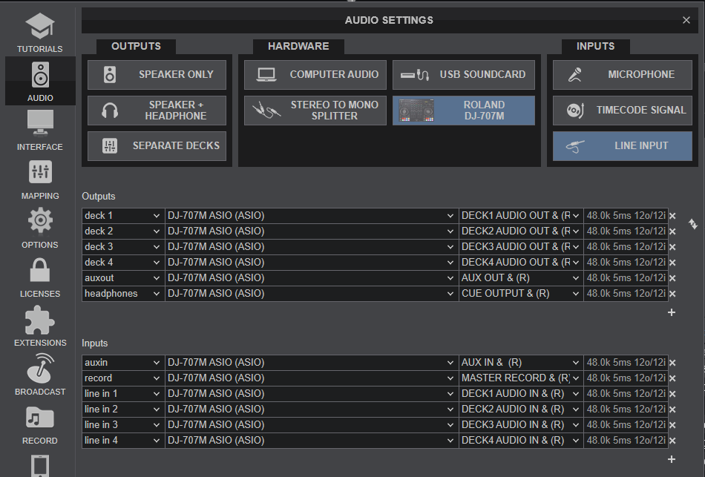
Task: Remove the headphones output row
Action: point(672,294)
